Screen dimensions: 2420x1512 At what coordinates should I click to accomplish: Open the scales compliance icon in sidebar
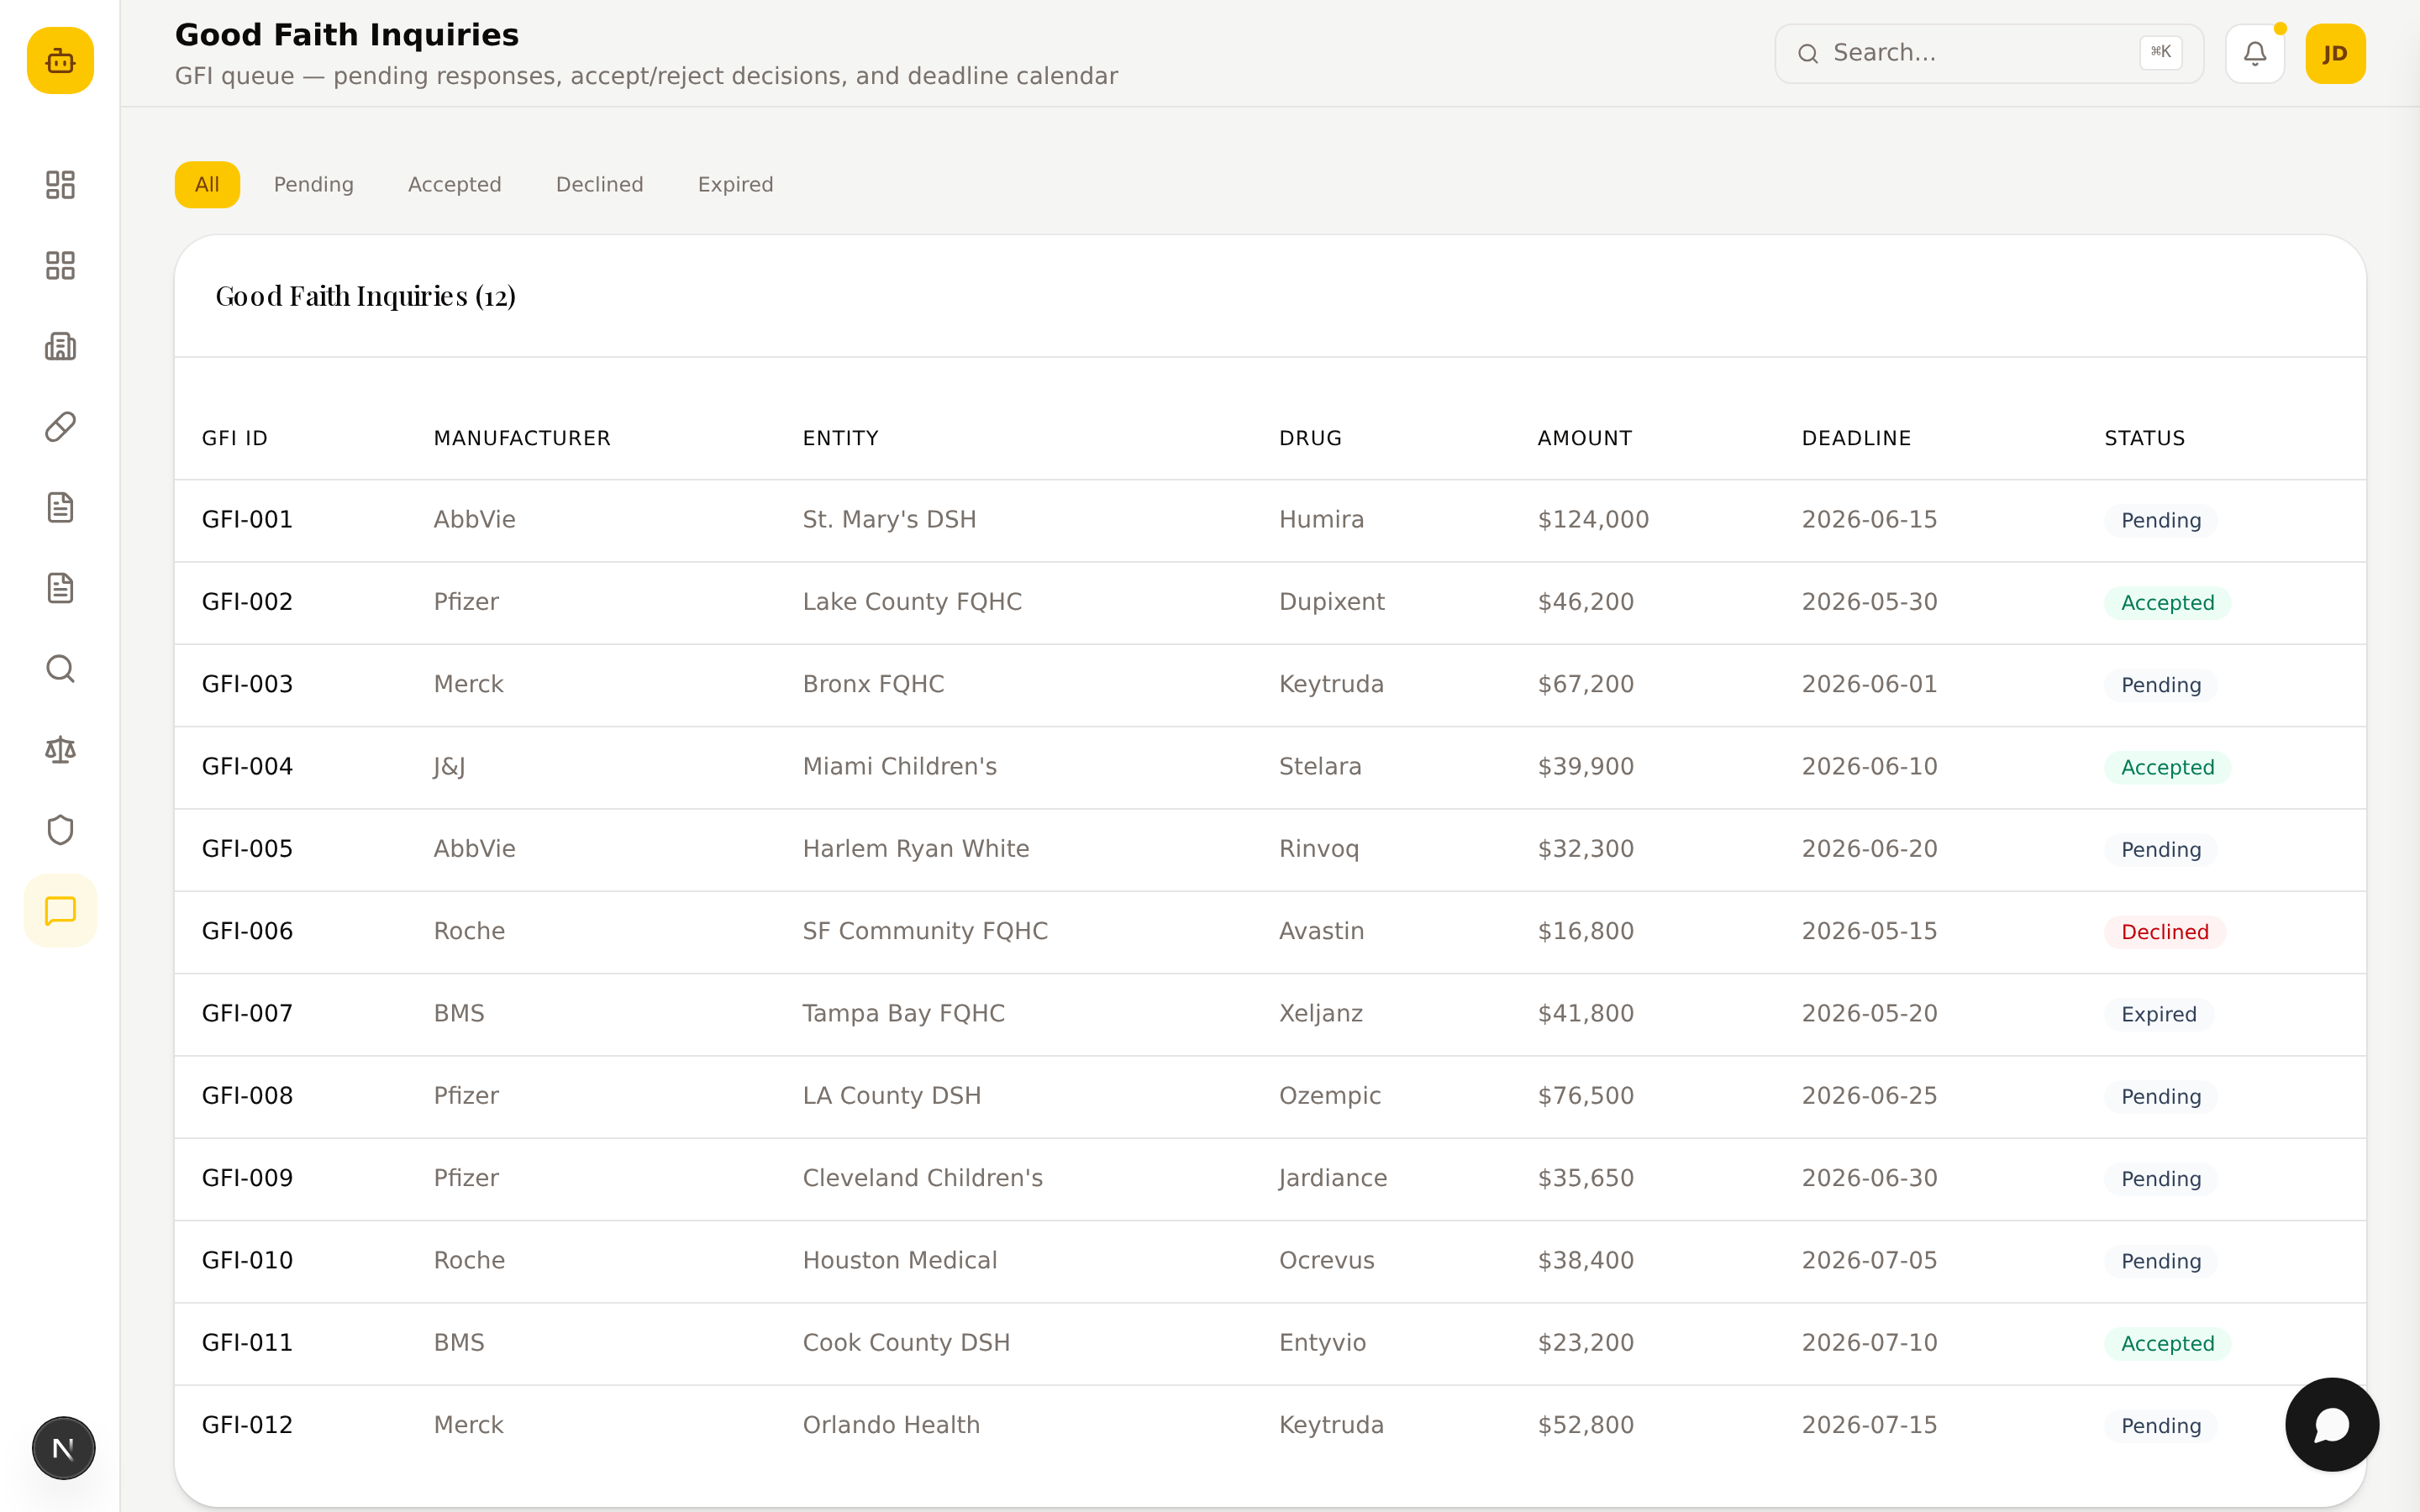pos(60,749)
